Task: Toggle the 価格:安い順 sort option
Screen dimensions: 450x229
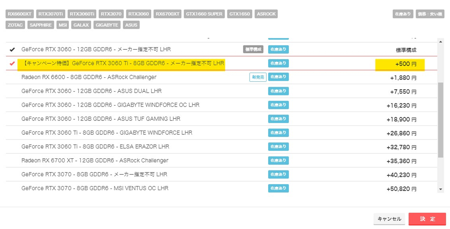Action: click(430, 14)
